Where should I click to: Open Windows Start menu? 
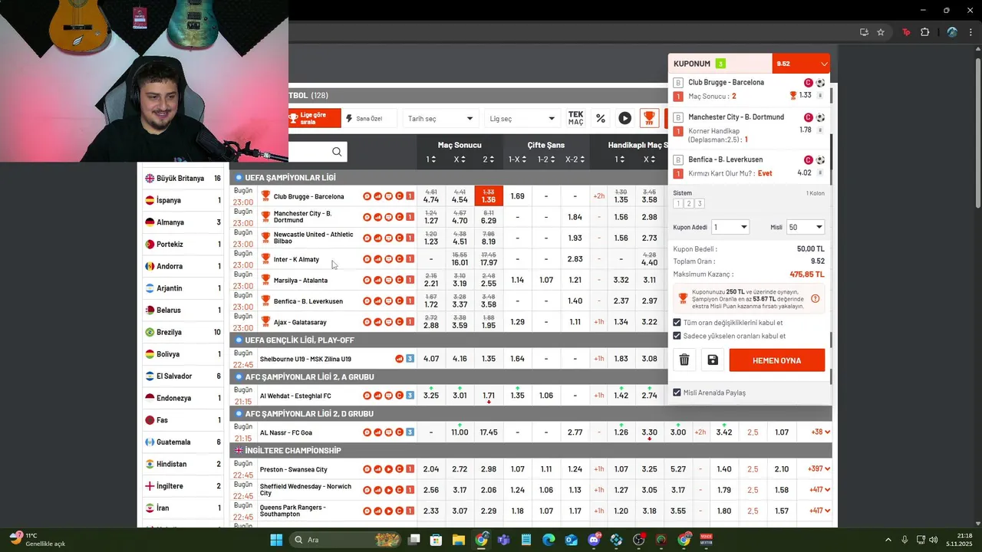pos(276,540)
